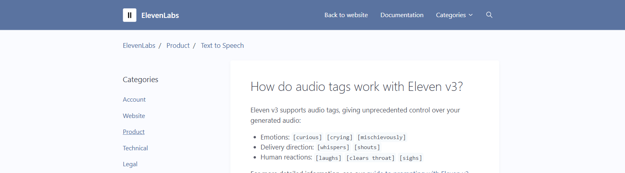Open the Documentation link

402,15
